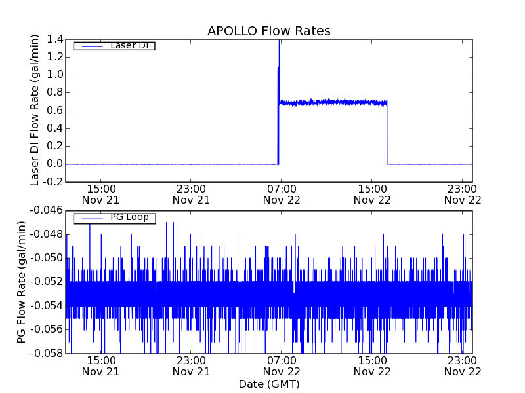Click the -0.052 tick label on lower y-axis
This screenshot has height=393, width=525.
coord(47,282)
